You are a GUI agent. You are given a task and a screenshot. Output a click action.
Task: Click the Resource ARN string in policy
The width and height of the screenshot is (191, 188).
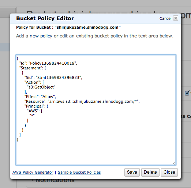click(x=93, y=101)
